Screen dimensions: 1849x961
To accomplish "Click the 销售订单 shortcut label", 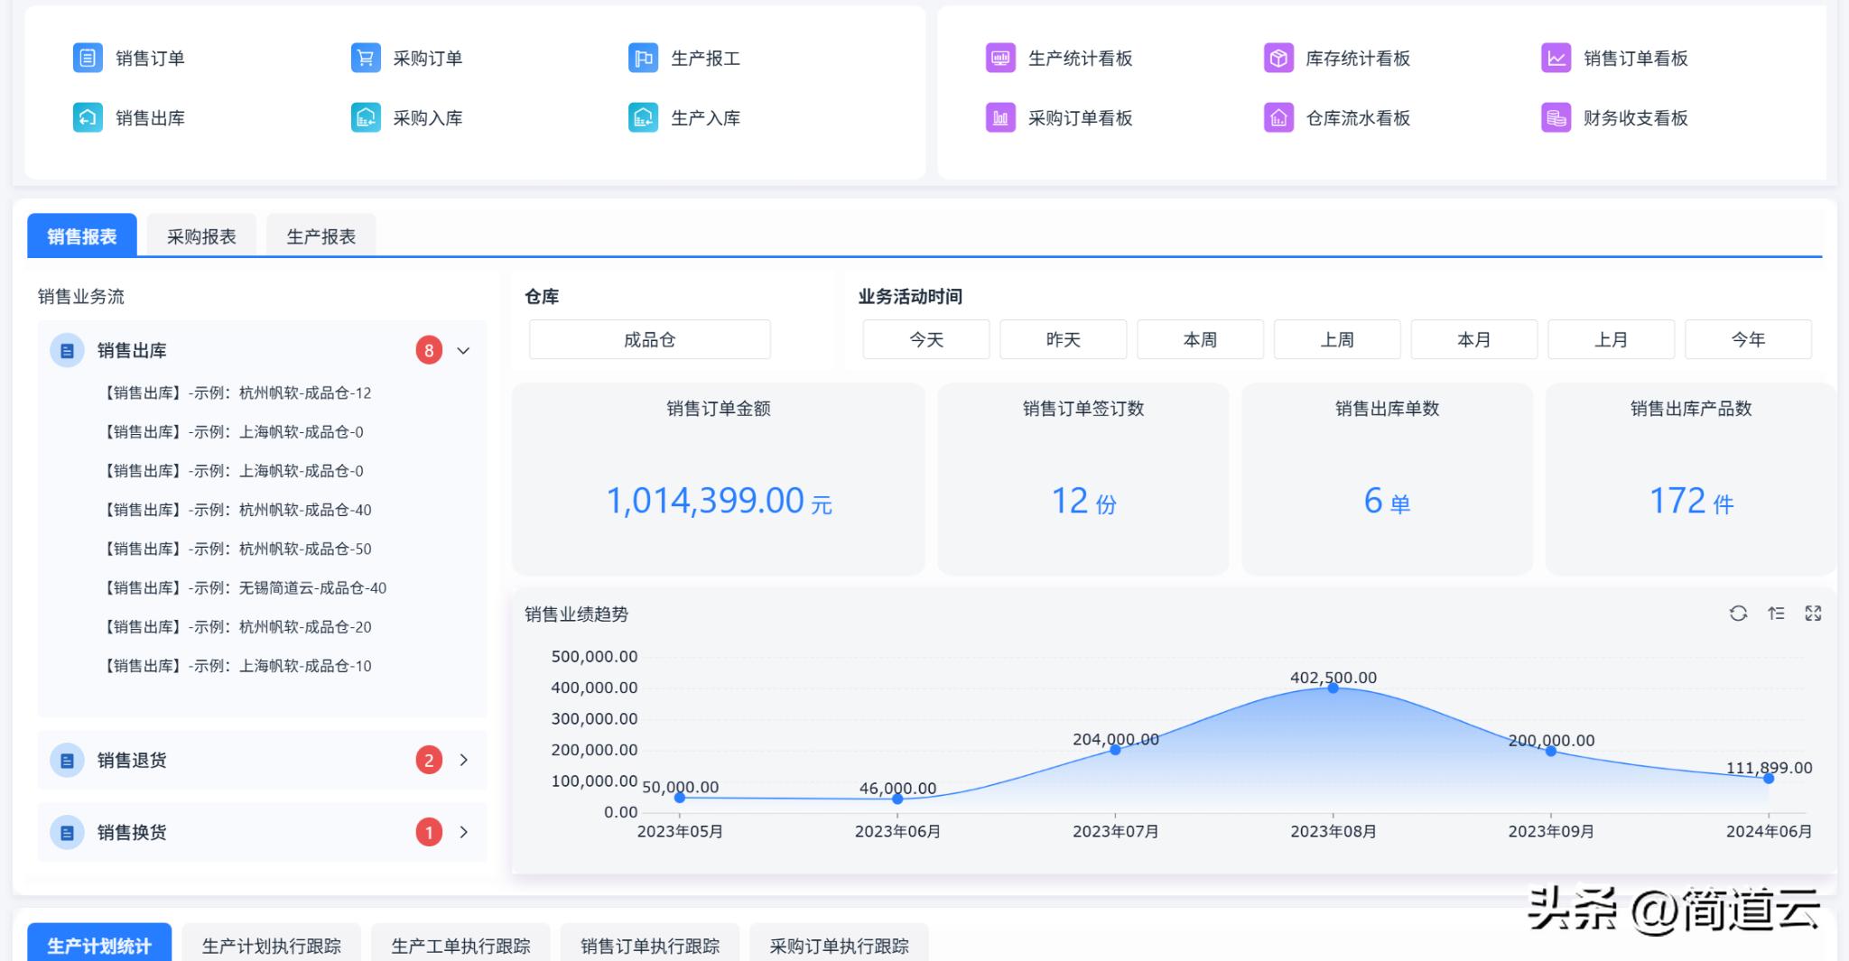I will click(x=150, y=59).
